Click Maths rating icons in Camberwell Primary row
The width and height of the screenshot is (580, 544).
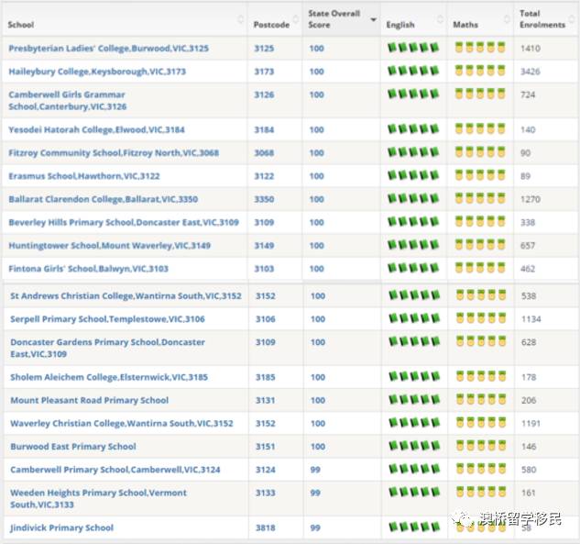(481, 469)
